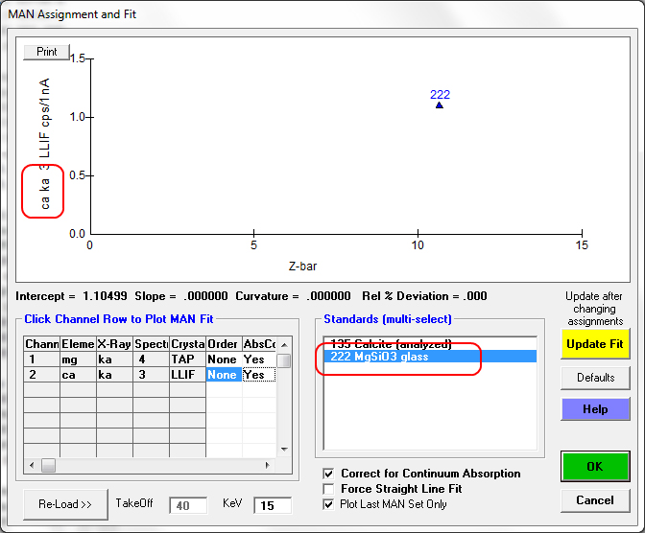Uncheck Plot Last MAN Set Only
The width and height of the screenshot is (645, 533).
(x=329, y=504)
